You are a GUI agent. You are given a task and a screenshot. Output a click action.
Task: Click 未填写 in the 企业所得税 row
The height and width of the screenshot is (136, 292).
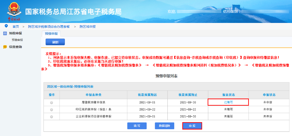click(x=228, y=117)
